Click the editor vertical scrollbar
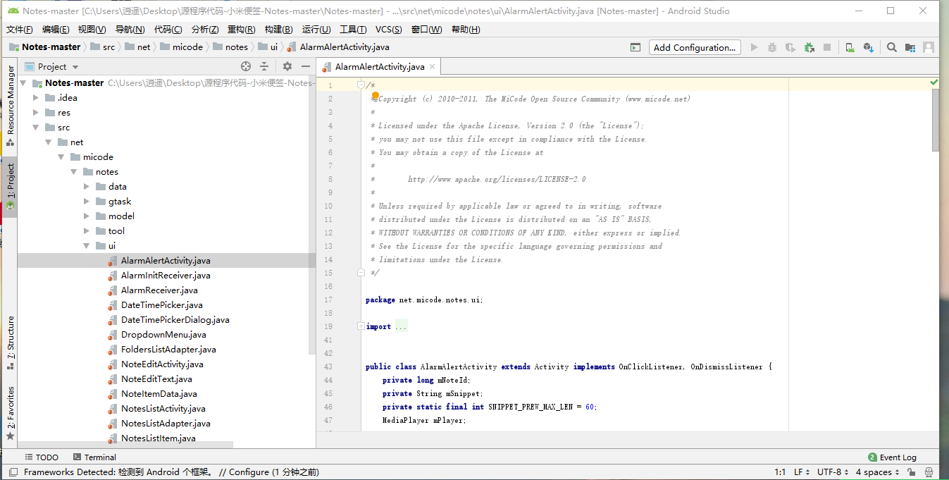The width and height of the screenshot is (949, 480). point(935,120)
